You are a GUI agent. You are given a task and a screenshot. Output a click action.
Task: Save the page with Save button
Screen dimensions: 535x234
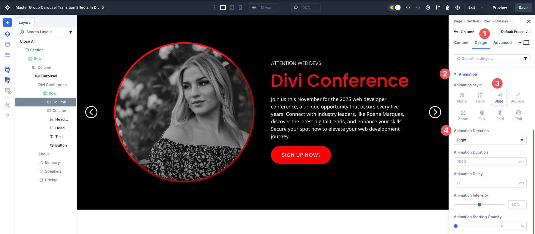click(x=523, y=7)
